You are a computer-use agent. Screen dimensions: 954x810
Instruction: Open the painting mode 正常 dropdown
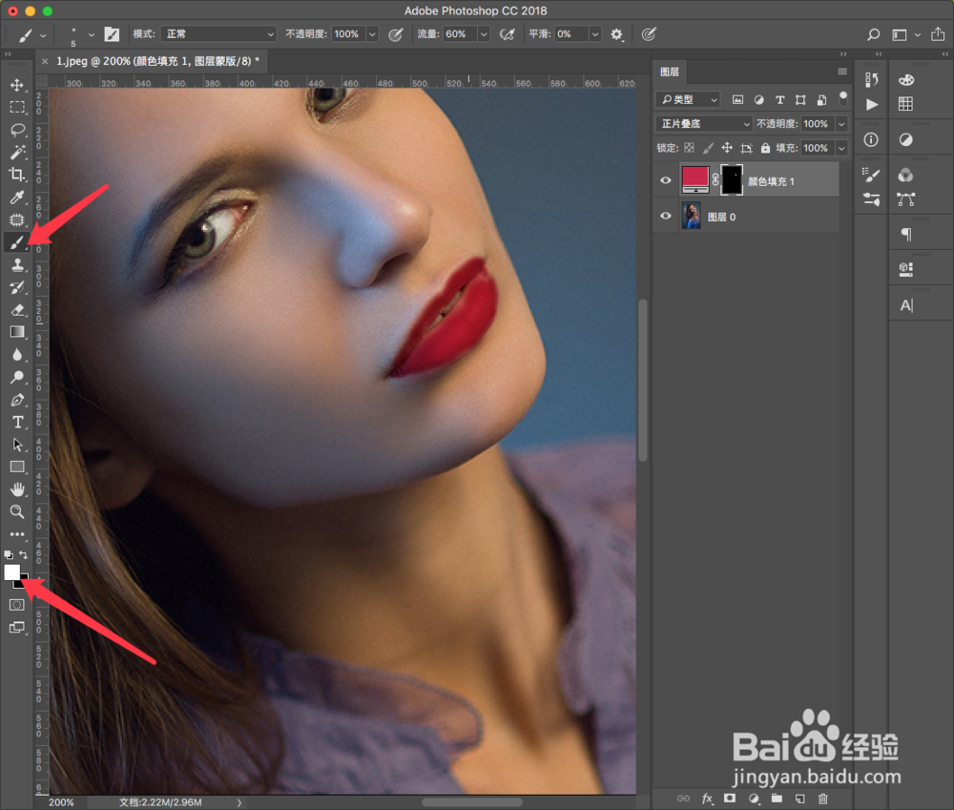click(218, 34)
